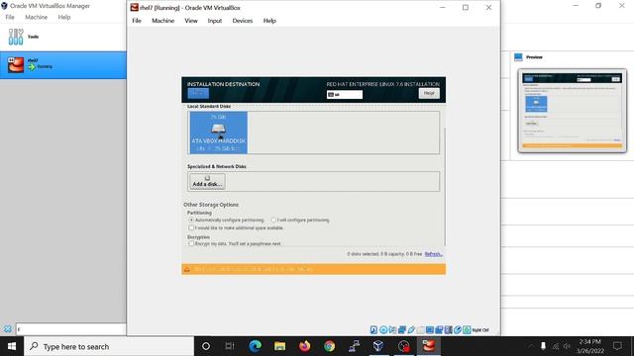Screen dimensions: 634x356
Task: Switch to VirtualBox Manager taskbar icon
Action: pyautogui.click(x=378, y=346)
